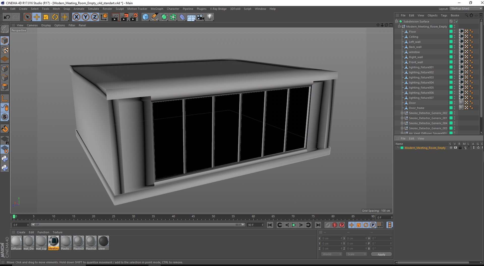
Task: Select the Move tool in top toolbar
Action: [37, 17]
